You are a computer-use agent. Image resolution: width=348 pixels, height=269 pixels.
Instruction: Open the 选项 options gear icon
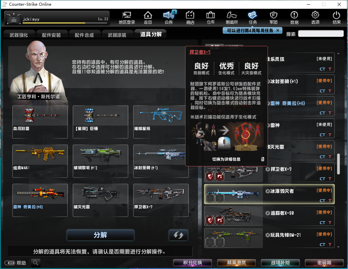click(x=315, y=18)
